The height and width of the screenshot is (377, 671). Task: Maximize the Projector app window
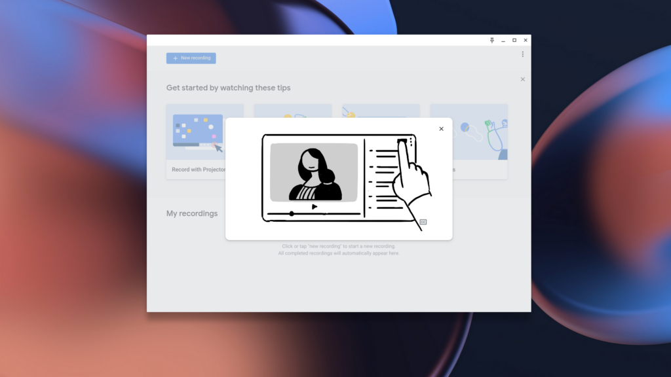click(x=514, y=41)
